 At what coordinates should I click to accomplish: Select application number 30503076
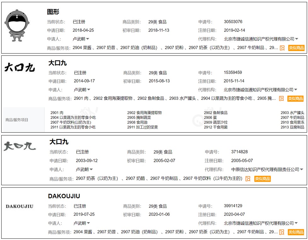pos(233,22)
